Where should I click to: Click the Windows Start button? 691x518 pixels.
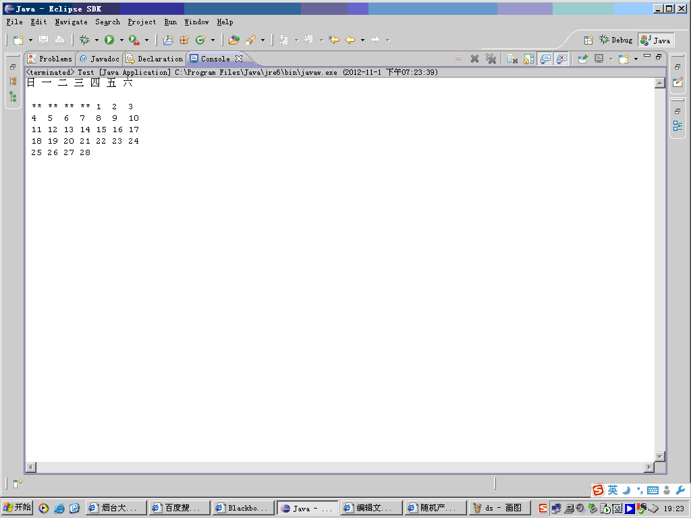17,507
